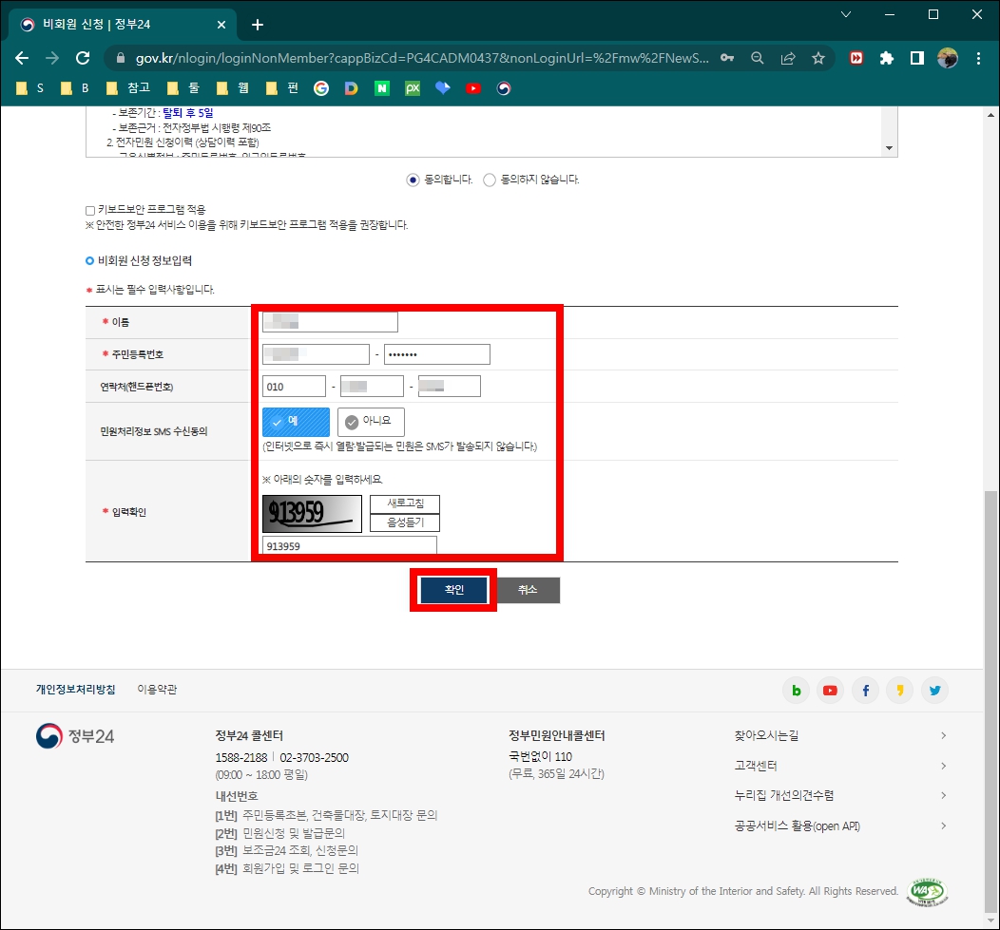Click the resident number first field

316,353
